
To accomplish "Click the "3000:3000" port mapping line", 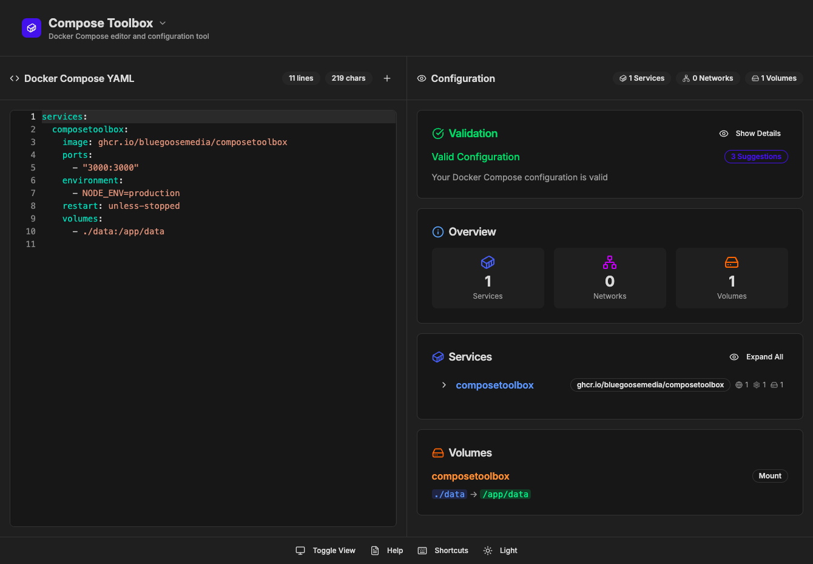I will (x=106, y=168).
